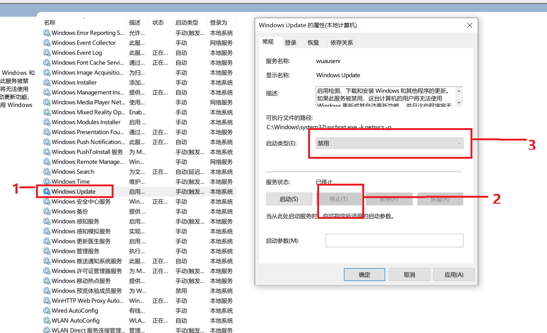Open the 启动类型 dropdown showing 禁用

pyautogui.click(x=390, y=143)
